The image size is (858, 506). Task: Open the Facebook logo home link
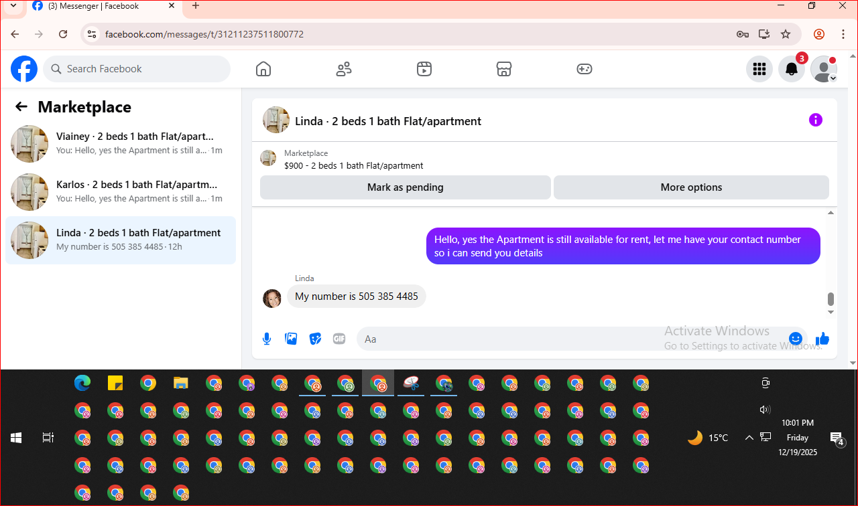[x=24, y=69]
